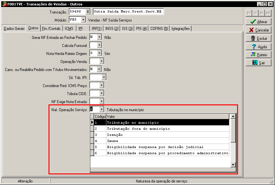Expand Canc. ou Reabilita Pedido dropdown
This screenshot has width=275, height=185.
coord(99,69)
